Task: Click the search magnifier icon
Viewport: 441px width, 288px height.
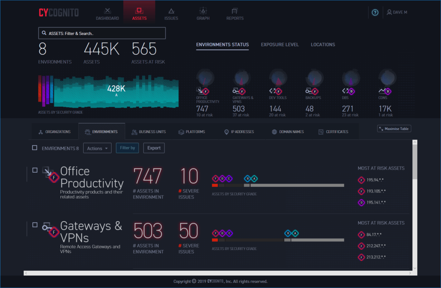Action: [x=44, y=33]
